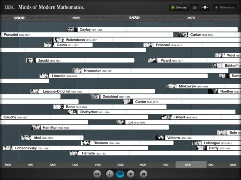The image size is (241, 180).
Task: Open Liouville portrait thumbnail
Action: tap(44, 76)
